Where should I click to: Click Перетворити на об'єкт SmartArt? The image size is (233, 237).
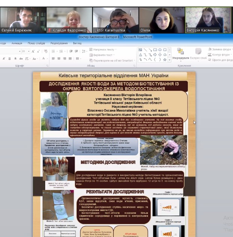(x=112, y=60)
